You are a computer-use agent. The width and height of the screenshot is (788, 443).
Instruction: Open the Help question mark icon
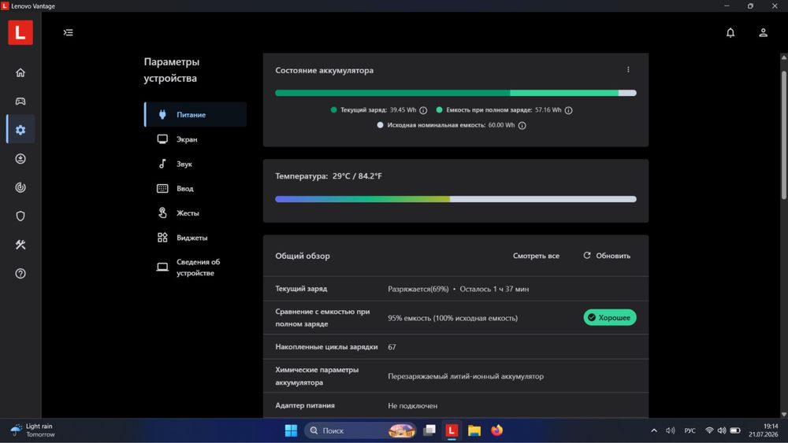[x=20, y=273]
